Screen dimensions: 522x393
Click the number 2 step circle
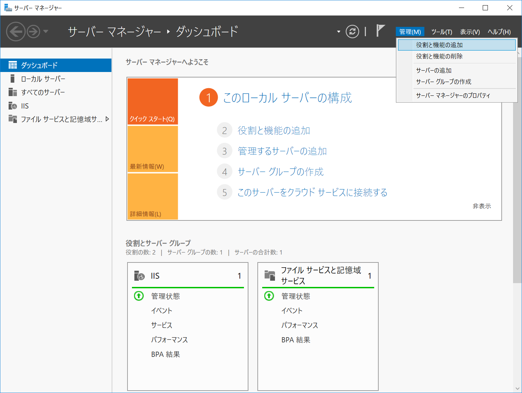point(225,131)
